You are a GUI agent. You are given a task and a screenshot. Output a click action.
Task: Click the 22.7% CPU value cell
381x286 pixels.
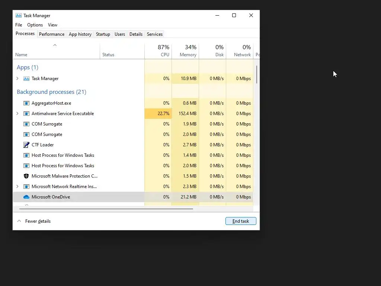pos(158,114)
